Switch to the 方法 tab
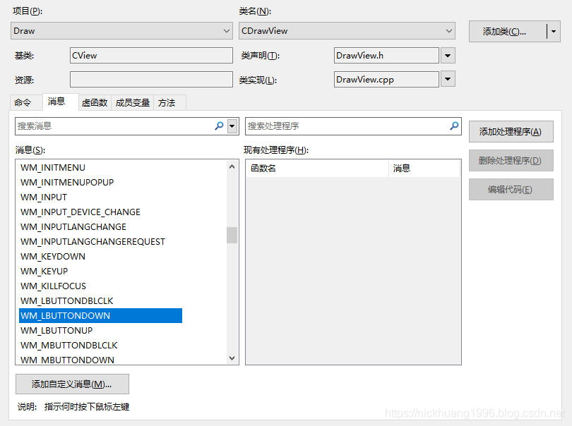 170,103
